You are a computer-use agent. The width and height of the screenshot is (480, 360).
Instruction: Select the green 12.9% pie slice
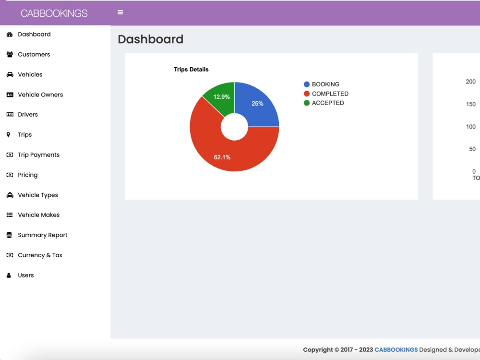221,97
